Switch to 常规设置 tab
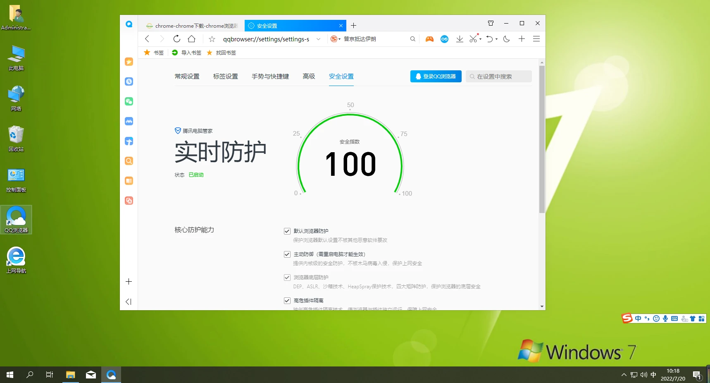710x383 pixels. tap(187, 77)
